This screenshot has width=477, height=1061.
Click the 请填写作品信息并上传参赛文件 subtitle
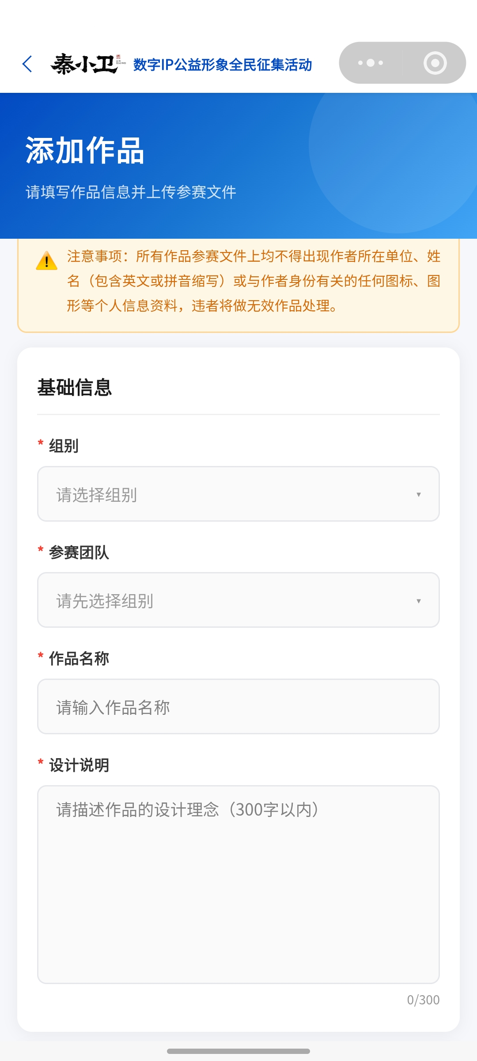click(131, 192)
